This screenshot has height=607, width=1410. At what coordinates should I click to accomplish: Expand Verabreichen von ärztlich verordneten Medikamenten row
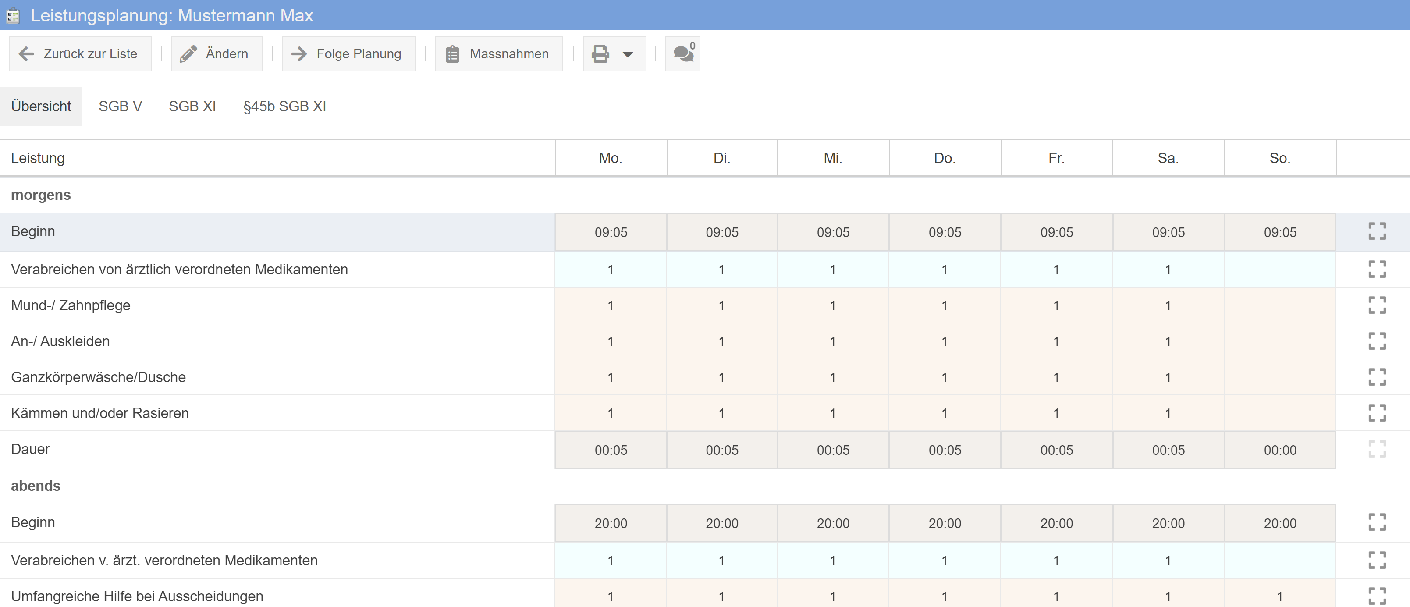tap(1377, 269)
